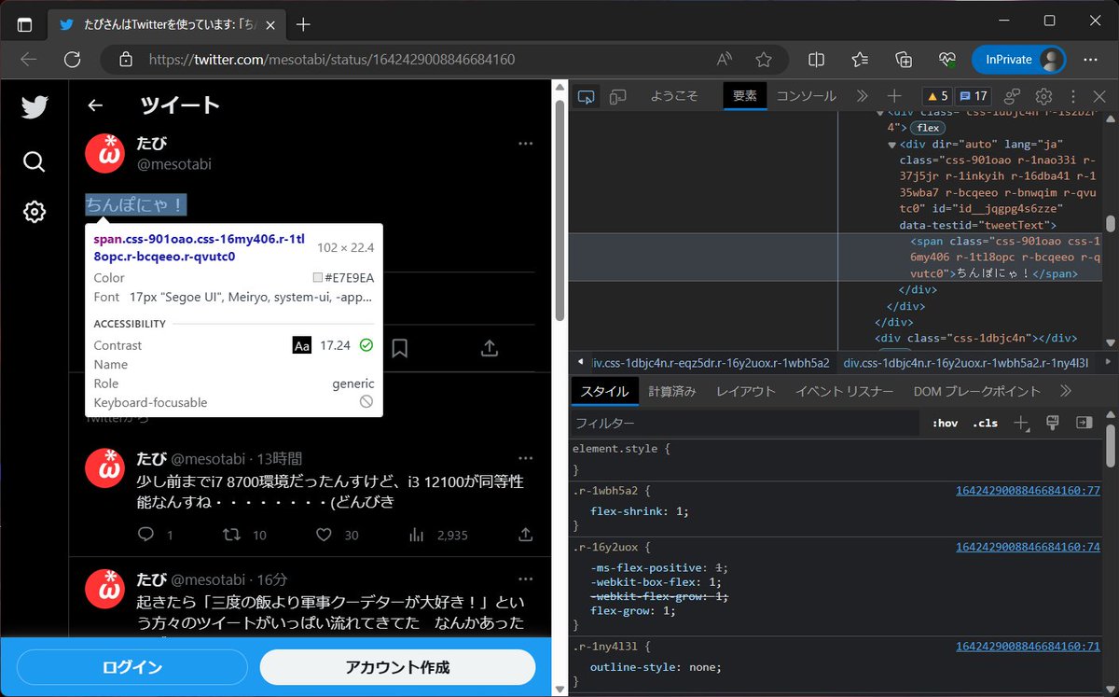This screenshot has width=1119, height=697.
Task: Focus the フィルター styles filter field
Action: (746, 423)
